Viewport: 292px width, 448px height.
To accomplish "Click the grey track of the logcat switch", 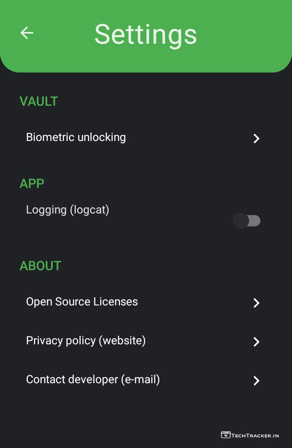I will click(255, 221).
